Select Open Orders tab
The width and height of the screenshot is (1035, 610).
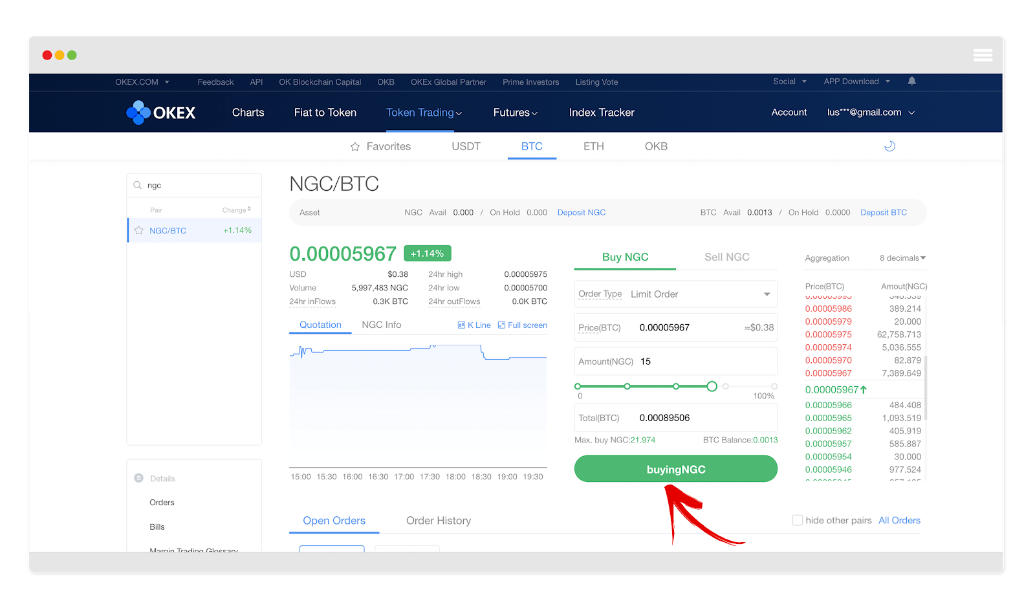click(334, 521)
